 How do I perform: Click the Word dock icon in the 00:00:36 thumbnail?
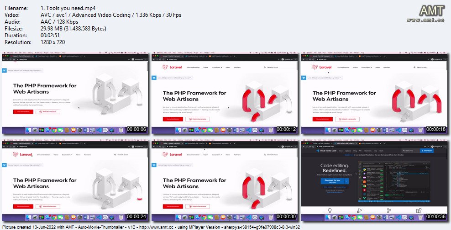(x=385, y=217)
